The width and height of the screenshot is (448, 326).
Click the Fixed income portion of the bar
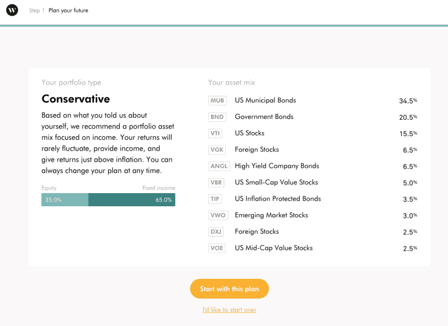tap(131, 199)
